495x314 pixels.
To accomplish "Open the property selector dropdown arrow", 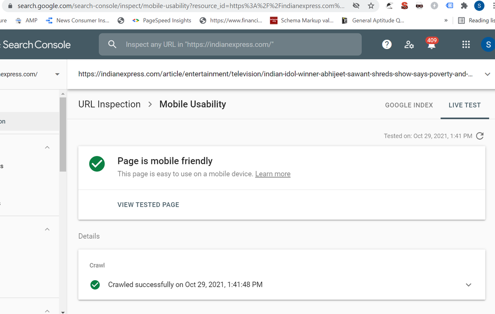I will point(57,75).
